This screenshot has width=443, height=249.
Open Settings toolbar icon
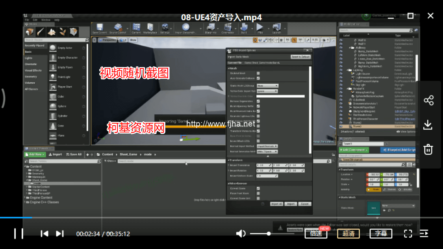pyautogui.click(x=165, y=28)
